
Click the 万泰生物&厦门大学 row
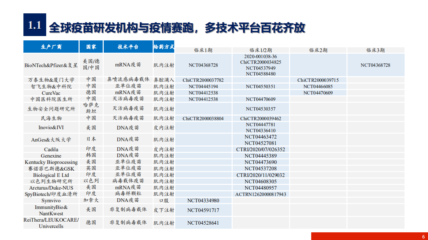click(x=51, y=80)
